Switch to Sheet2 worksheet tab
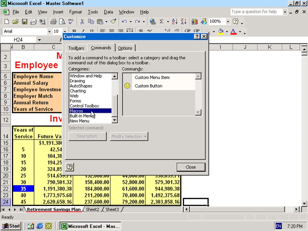 pos(92,210)
